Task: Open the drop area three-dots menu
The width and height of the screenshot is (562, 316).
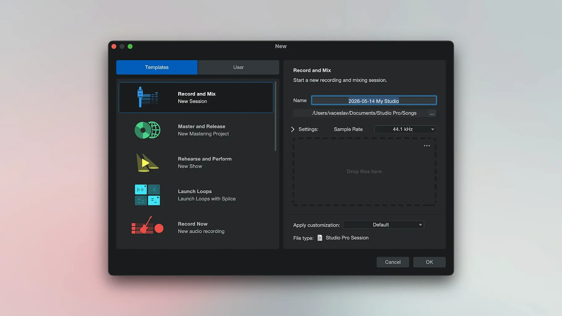Action: (x=427, y=146)
